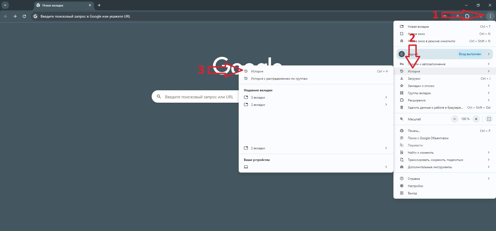Image resolution: width=496 pixels, height=231 pixels.
Task: Open the profile row Вход выполнен
Action: pos(445,54)
